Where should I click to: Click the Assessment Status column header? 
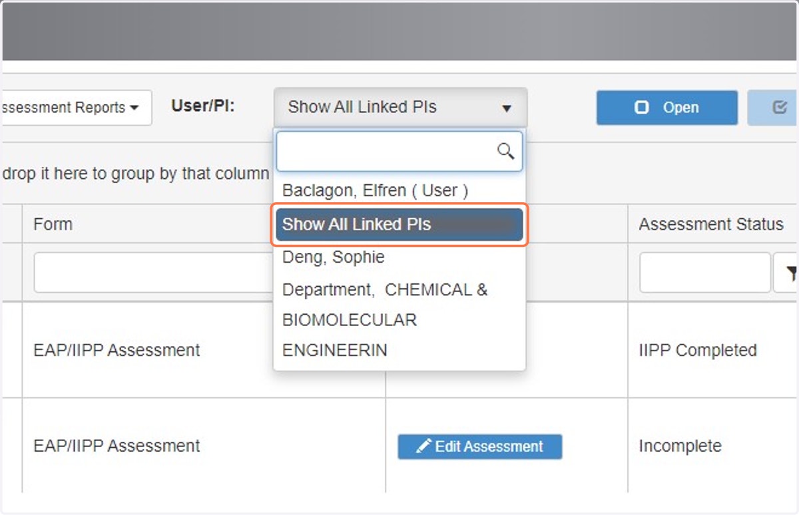coord(712,224)
